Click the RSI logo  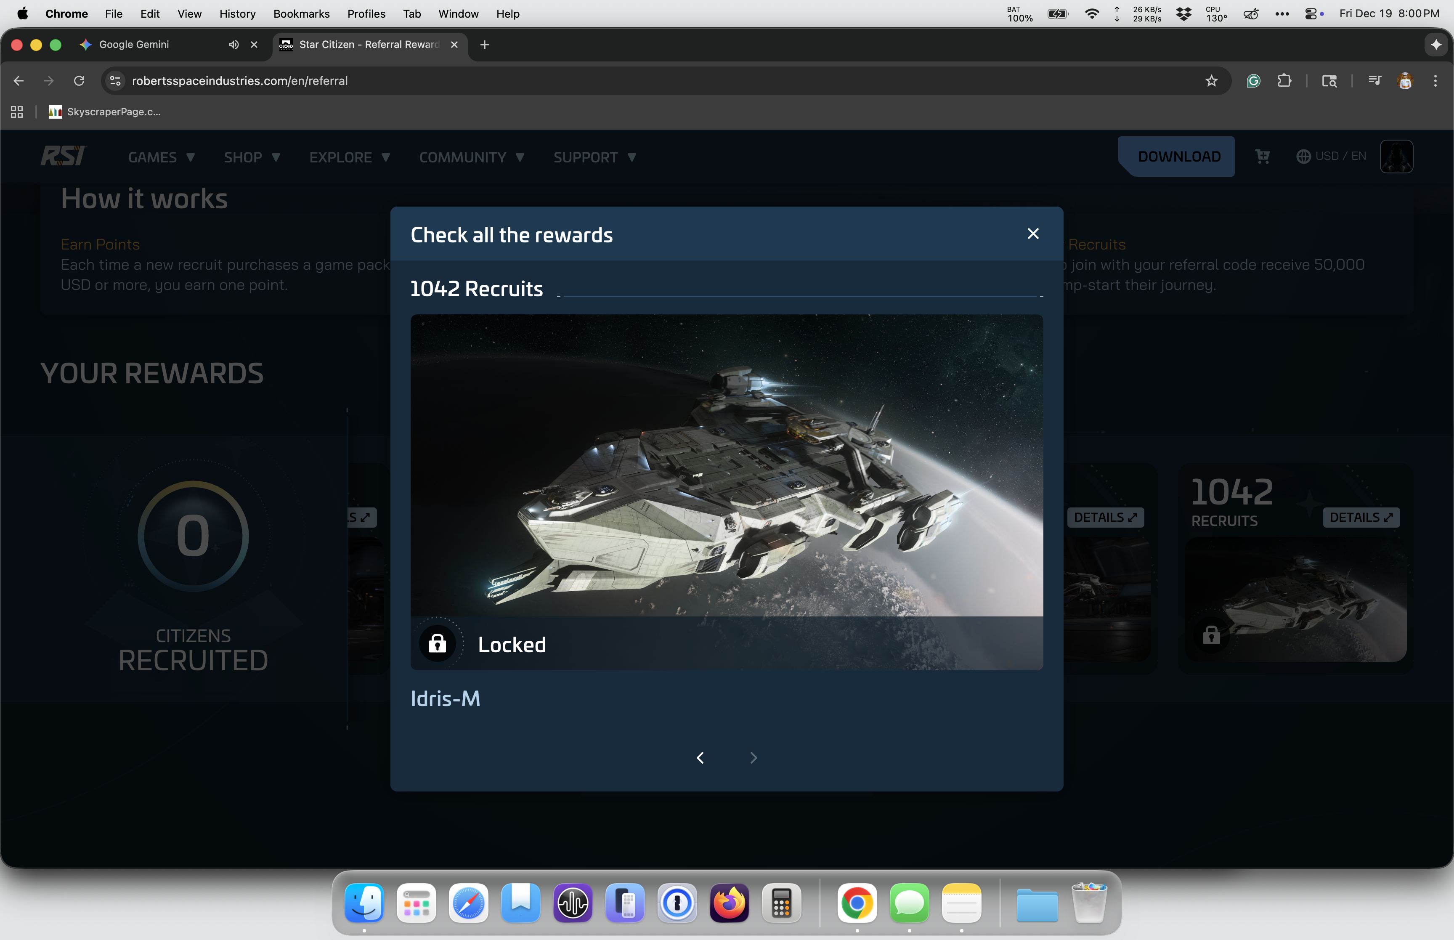(x=64, y=156)
